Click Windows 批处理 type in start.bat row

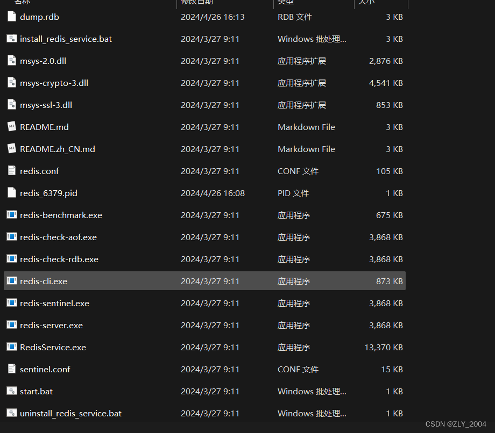pyautogui.click(x=312, y=392)
